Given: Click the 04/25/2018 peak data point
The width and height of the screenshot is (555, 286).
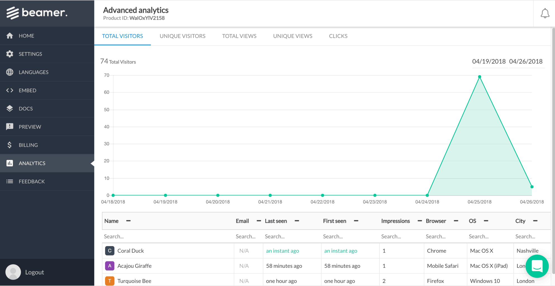Looking at the screenshot, I should 480,77.
